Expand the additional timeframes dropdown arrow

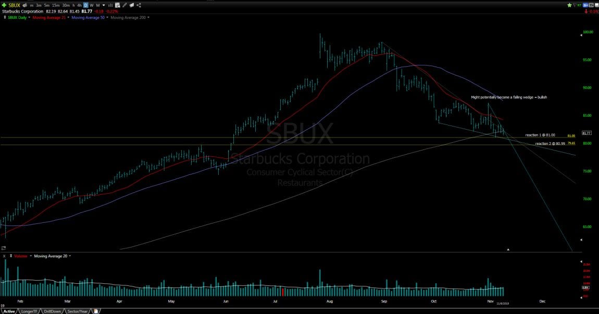pyautogui.click(x=104, y=5)
